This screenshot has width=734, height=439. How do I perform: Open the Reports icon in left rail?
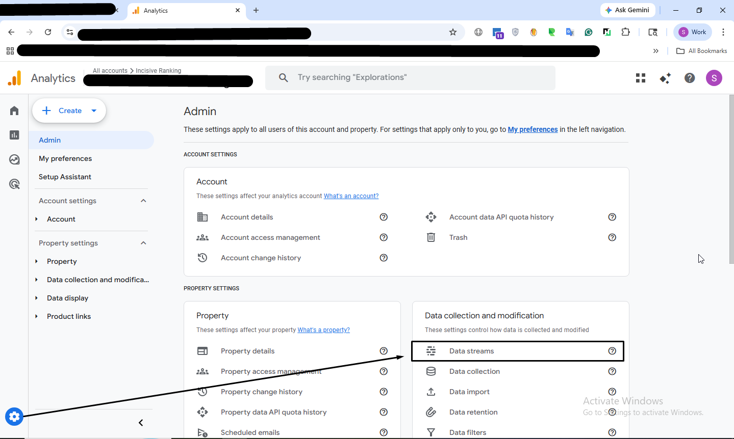(14, 135)
